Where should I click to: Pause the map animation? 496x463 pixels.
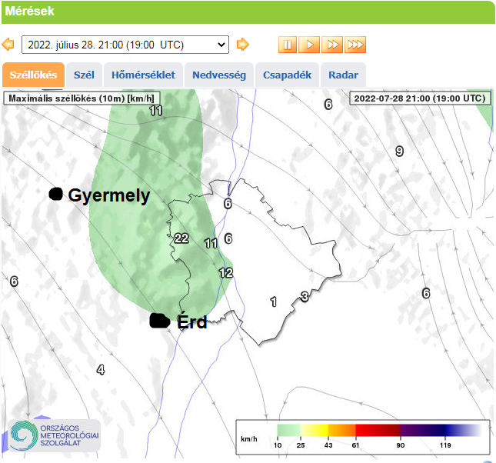287,45
